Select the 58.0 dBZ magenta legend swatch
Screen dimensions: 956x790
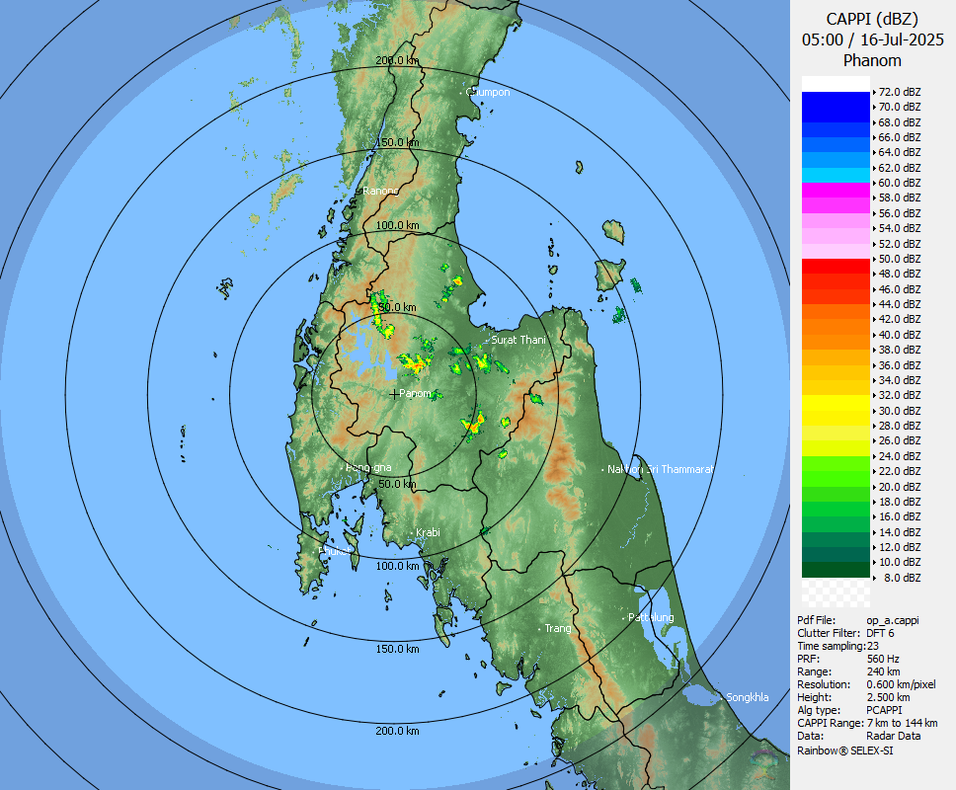[x=836, y=191]
